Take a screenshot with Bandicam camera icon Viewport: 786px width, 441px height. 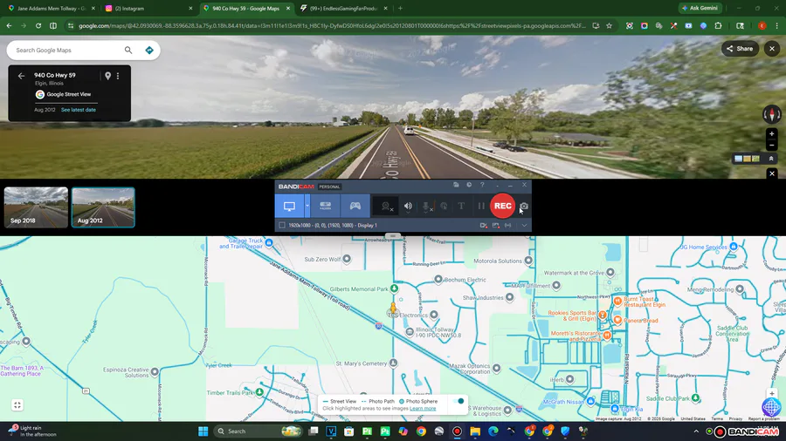(x=524, y=206)
